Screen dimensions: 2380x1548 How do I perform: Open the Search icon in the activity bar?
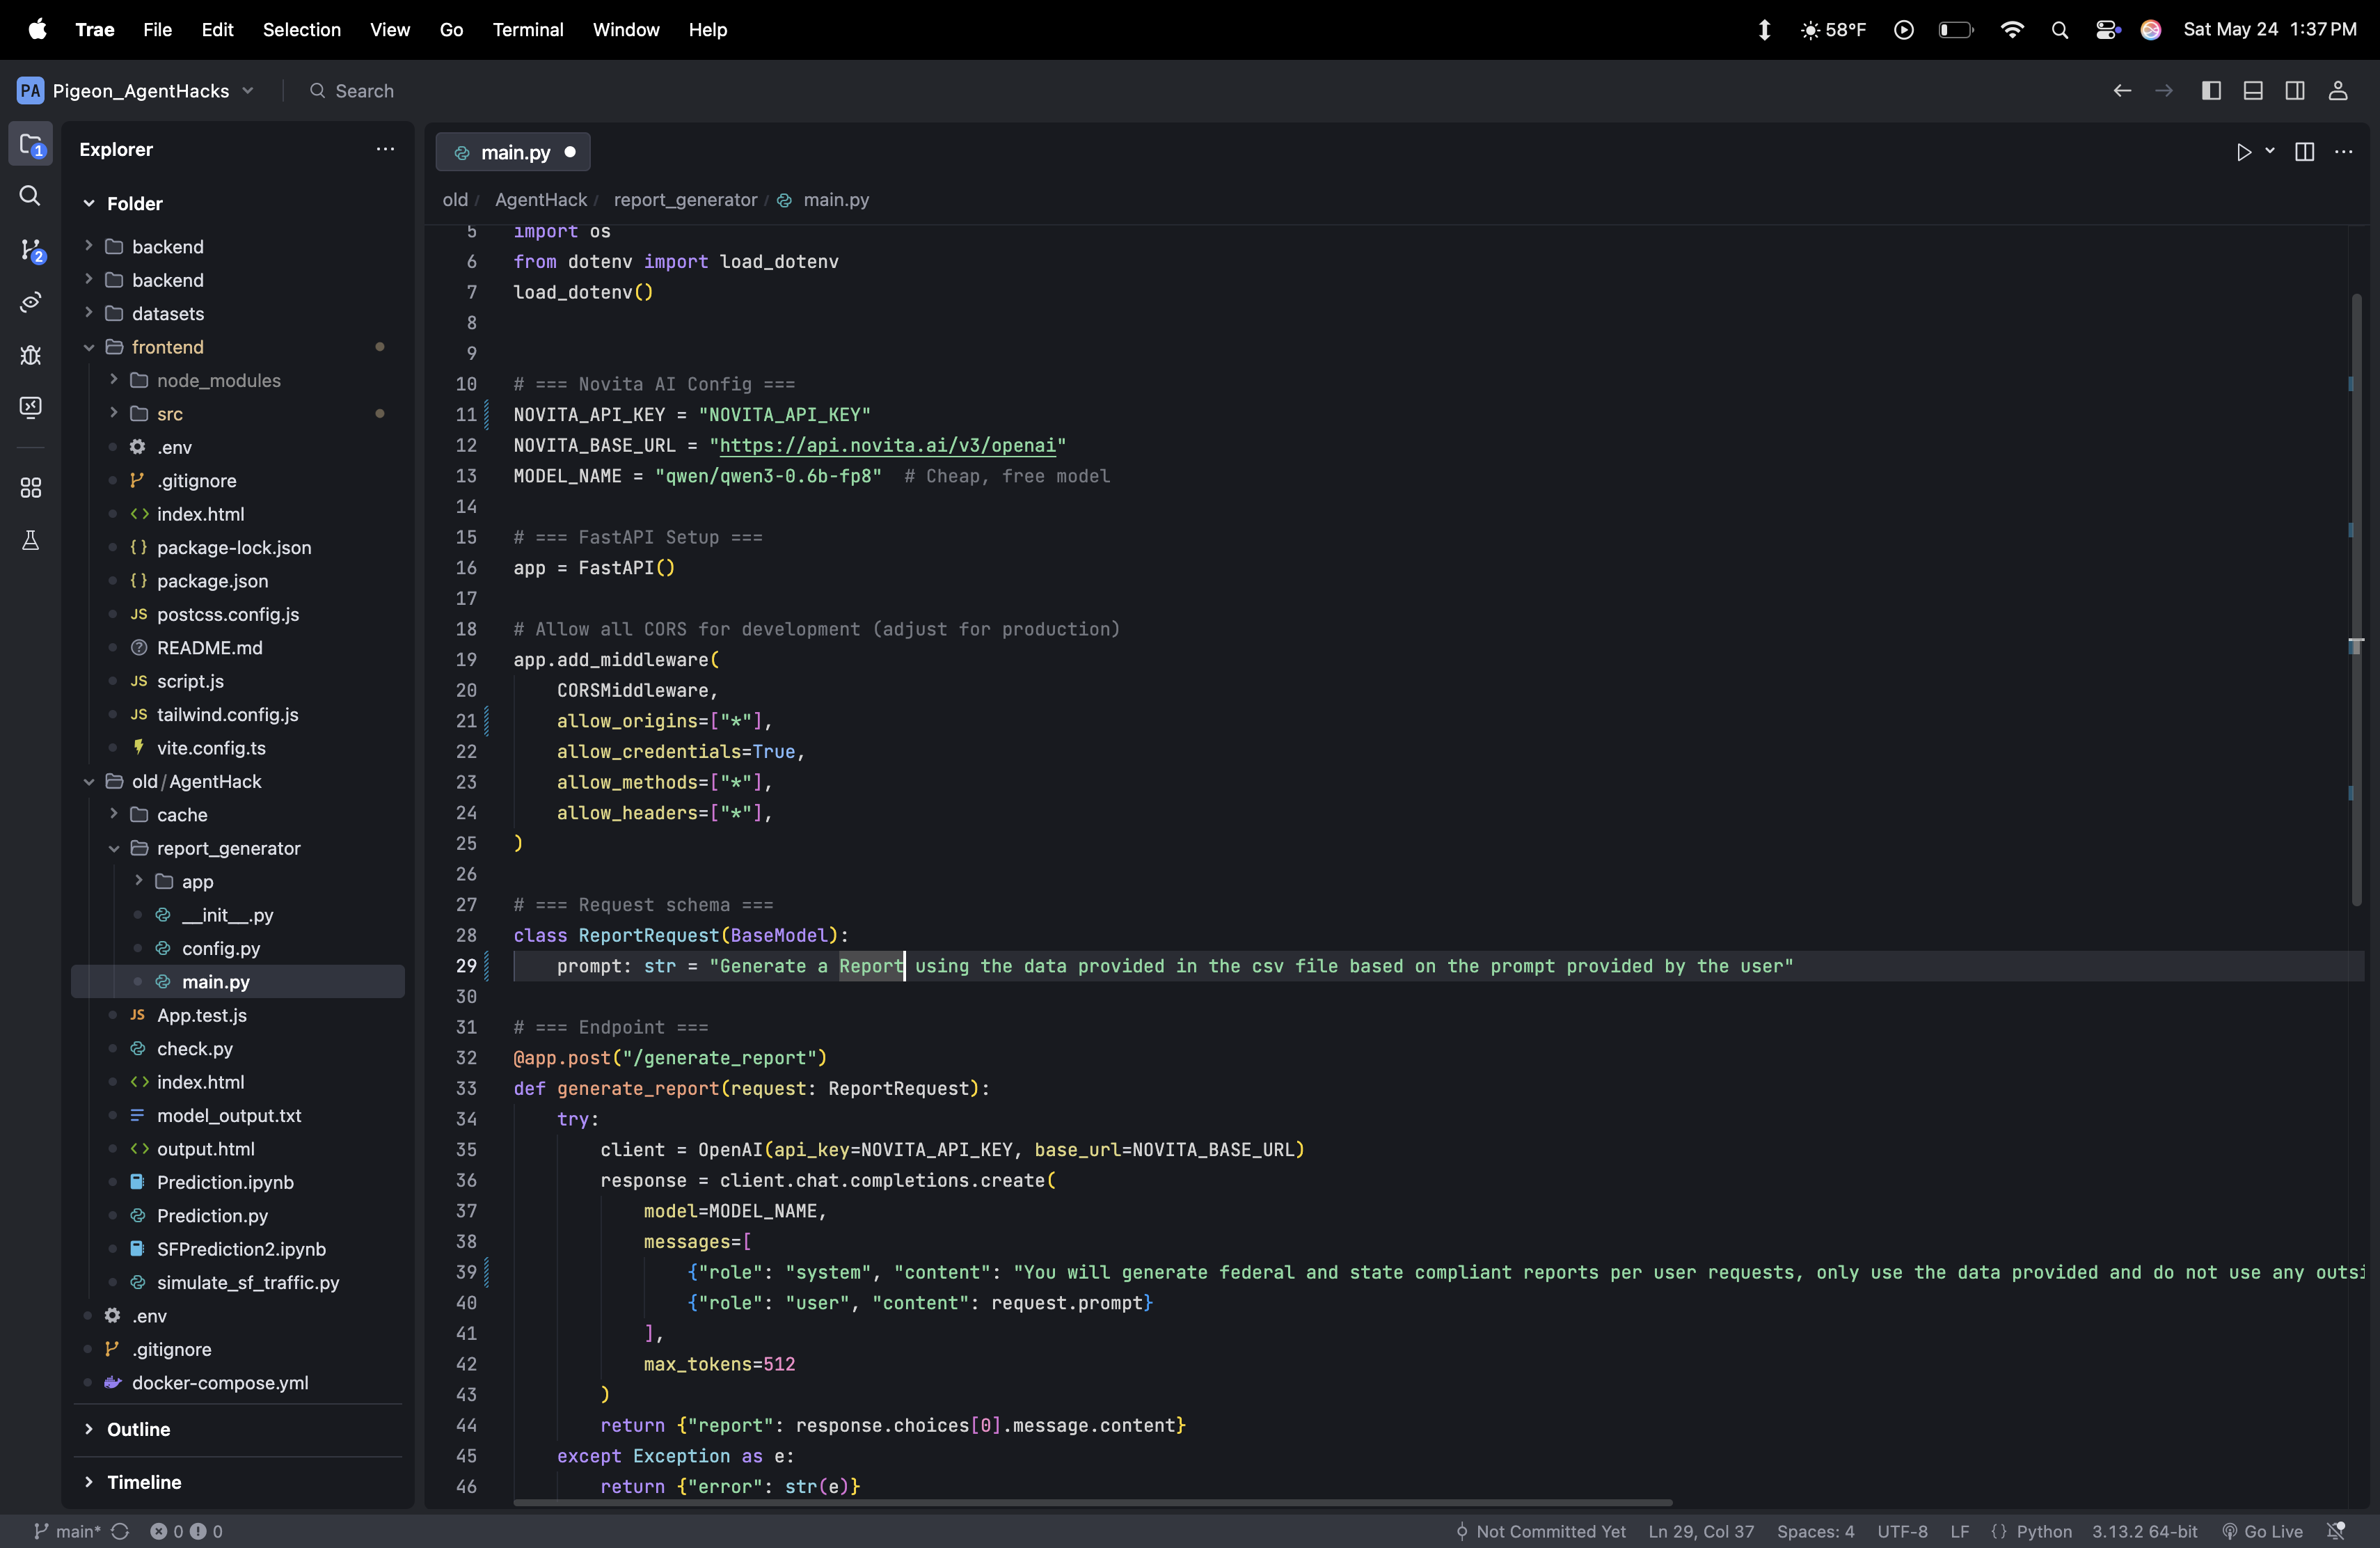30,196
